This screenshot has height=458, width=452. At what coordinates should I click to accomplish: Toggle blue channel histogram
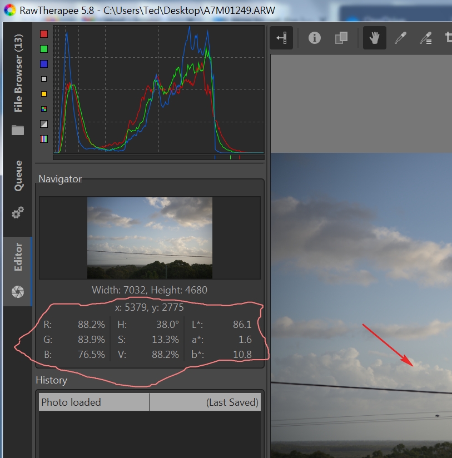tap(44, 64)
